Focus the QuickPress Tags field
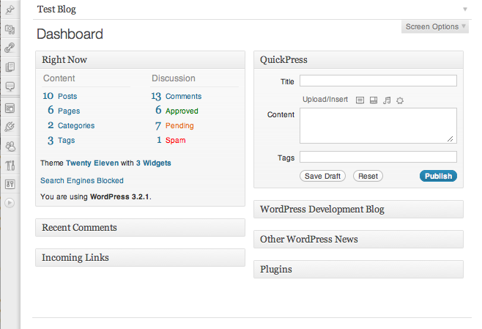Viewport: 482px width, 329px height. coord(379,157)
